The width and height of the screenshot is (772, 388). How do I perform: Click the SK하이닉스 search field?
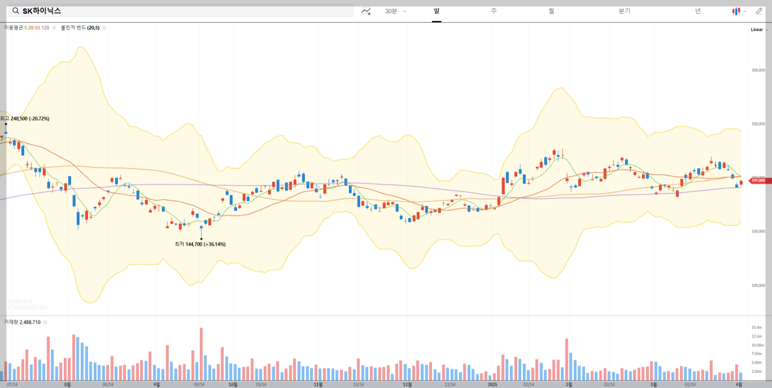[181, 11]
